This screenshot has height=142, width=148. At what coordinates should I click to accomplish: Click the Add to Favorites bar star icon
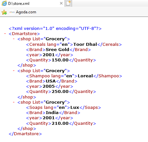[x=4, y=12]
